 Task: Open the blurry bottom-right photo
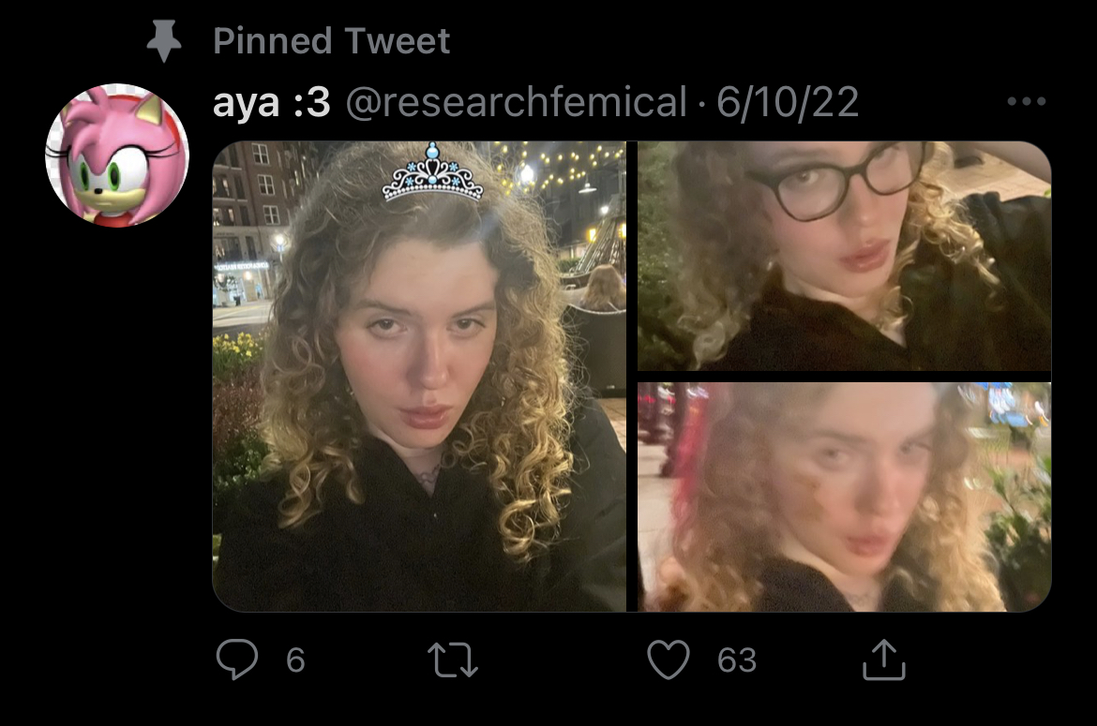(x=845, y=496)
